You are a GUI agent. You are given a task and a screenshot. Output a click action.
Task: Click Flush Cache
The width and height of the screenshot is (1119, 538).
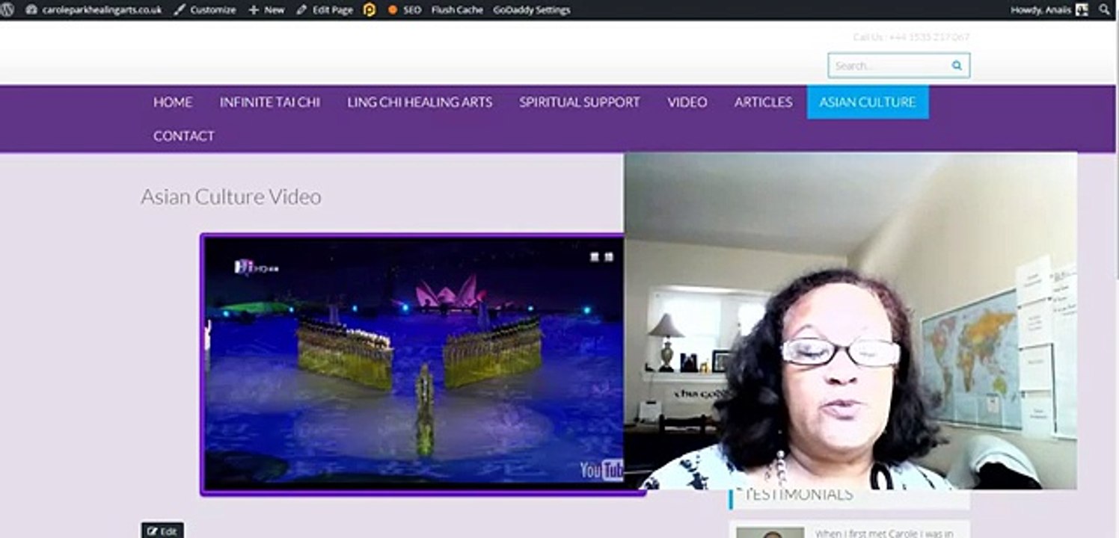point(457,10)
